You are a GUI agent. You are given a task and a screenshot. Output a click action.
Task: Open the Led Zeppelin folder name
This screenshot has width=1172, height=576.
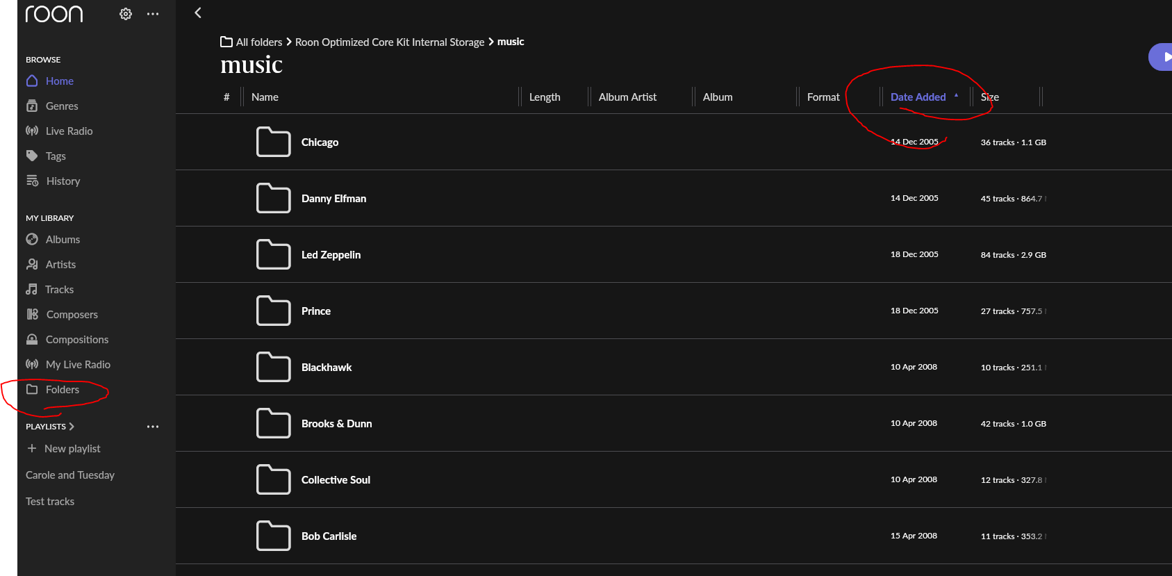(x=331, y=255)
